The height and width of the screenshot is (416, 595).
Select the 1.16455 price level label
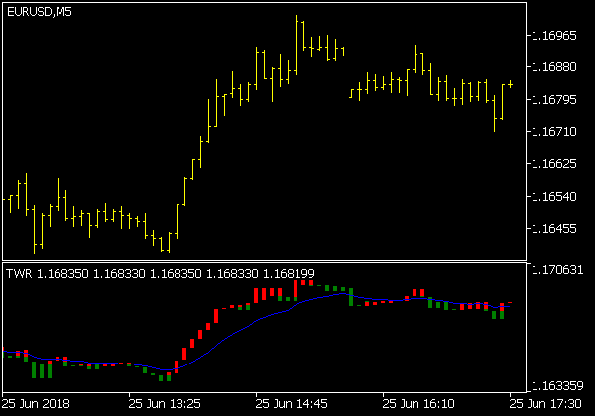click(555, 229)
